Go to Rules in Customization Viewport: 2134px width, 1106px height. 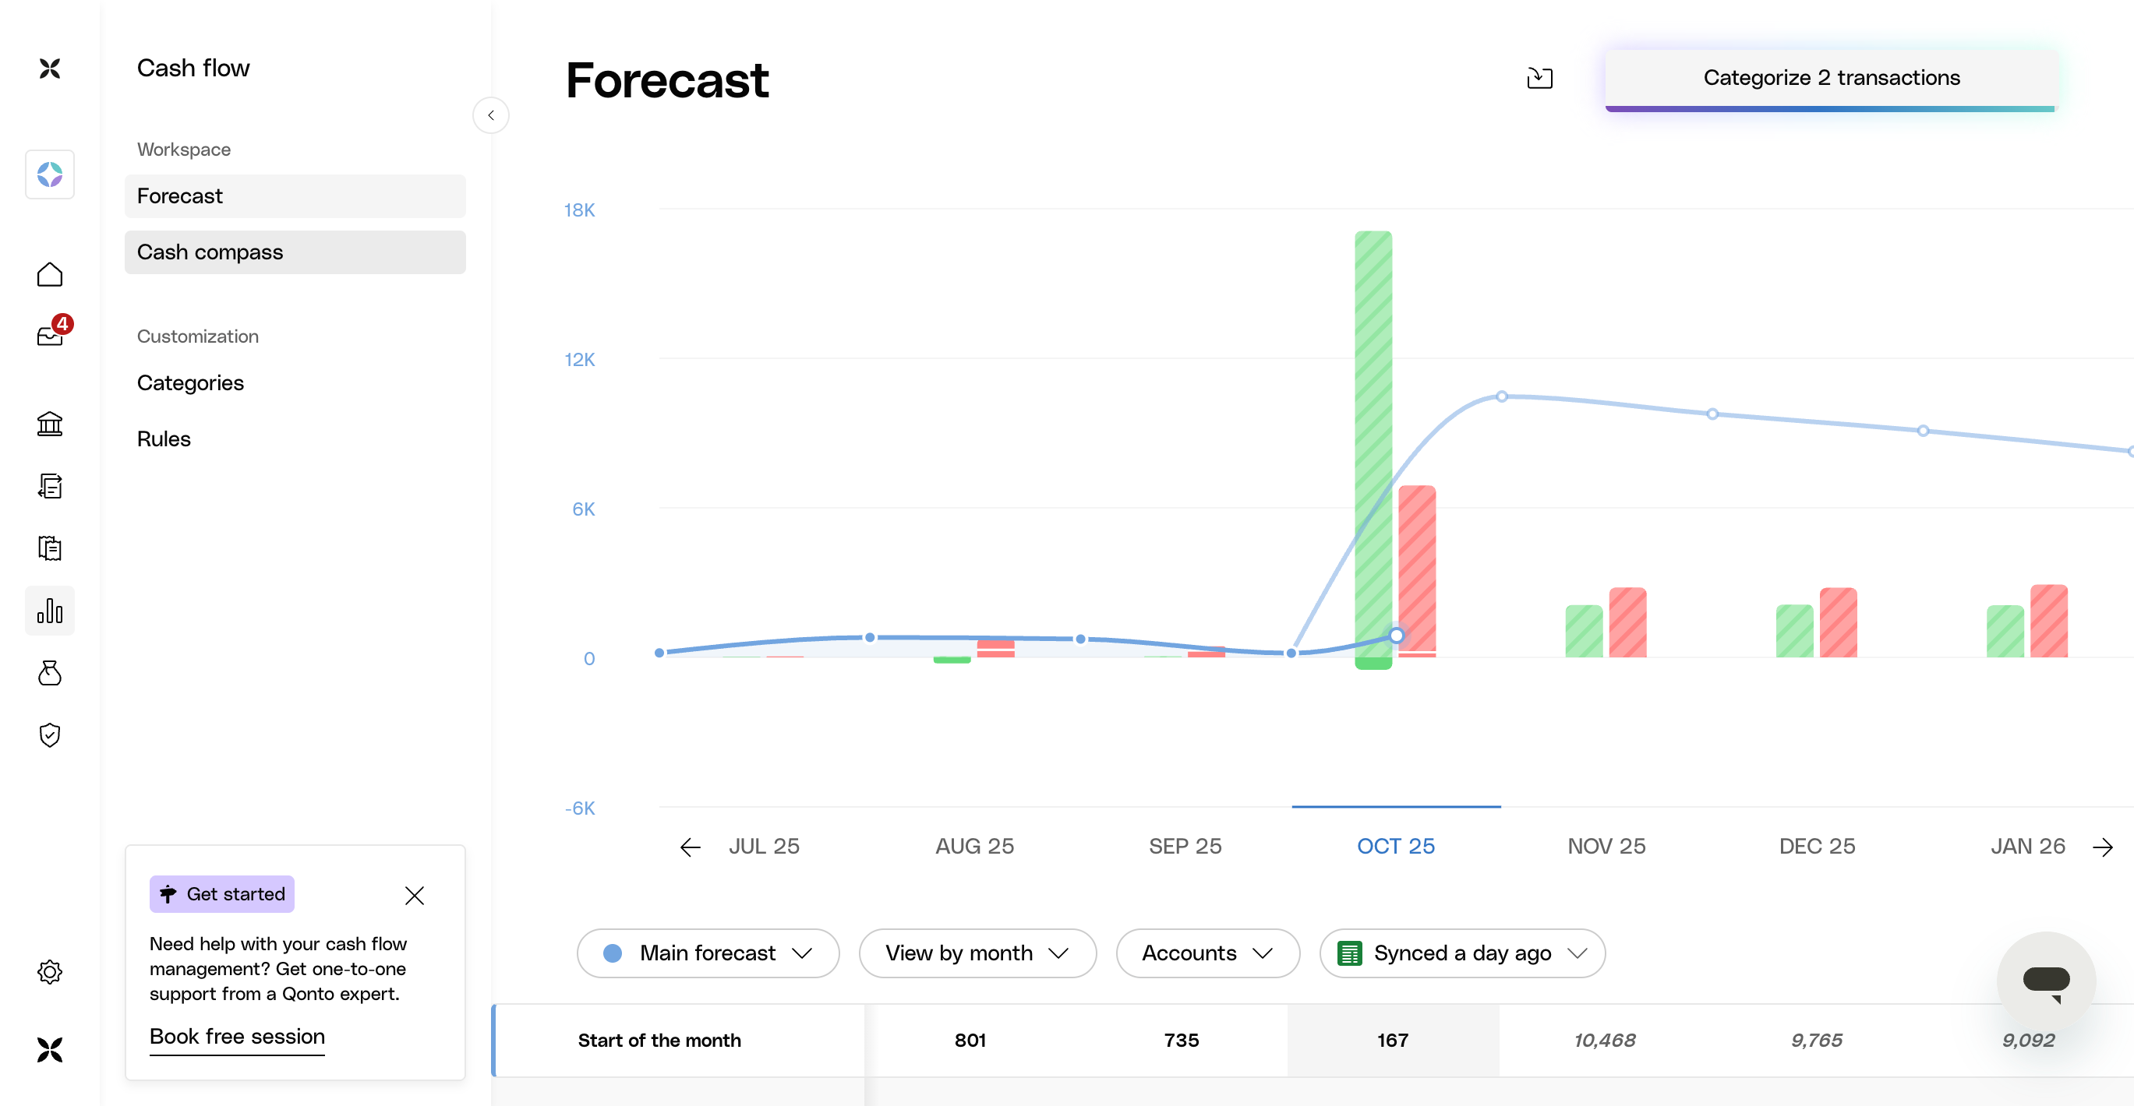click(164, 439)
